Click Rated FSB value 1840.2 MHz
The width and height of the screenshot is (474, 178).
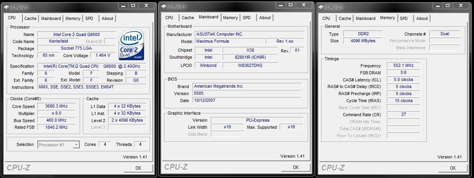(x=56, y=127)
